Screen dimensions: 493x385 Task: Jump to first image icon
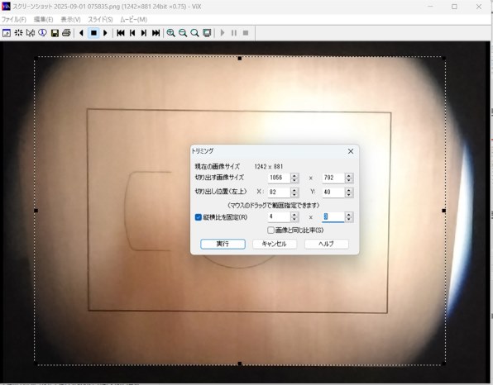coord(121,33)
